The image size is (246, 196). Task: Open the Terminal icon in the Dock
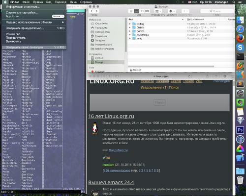(x=240, y=57)
